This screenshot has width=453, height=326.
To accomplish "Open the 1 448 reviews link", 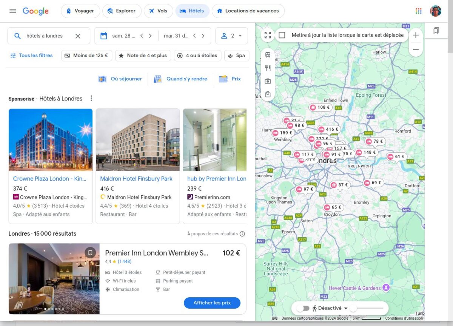I will [125, 261].
